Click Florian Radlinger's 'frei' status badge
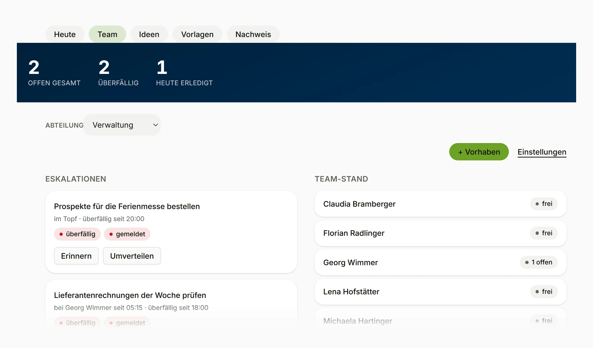This screenshot has width=593, height=348. pyautogui.click(x=544, y=233)
